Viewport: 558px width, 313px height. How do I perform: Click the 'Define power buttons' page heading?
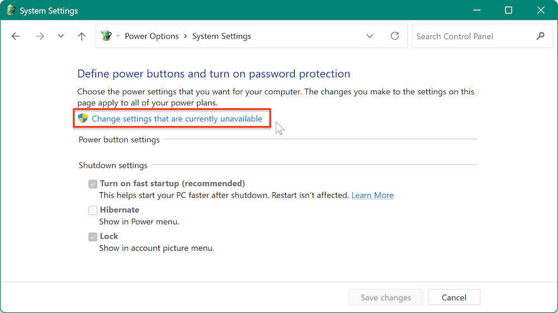point(214,74)
